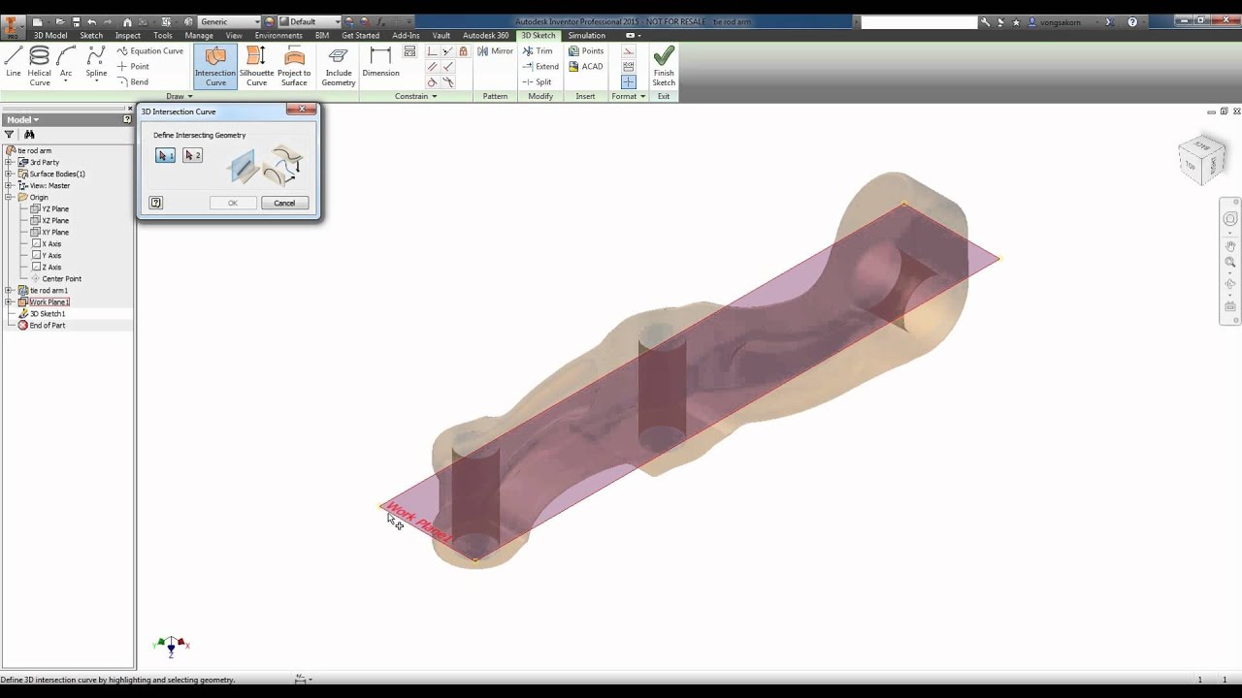Choose the Trim tool
The height and width of the screenshot is (698, 1242).
[x=538, y=51]
